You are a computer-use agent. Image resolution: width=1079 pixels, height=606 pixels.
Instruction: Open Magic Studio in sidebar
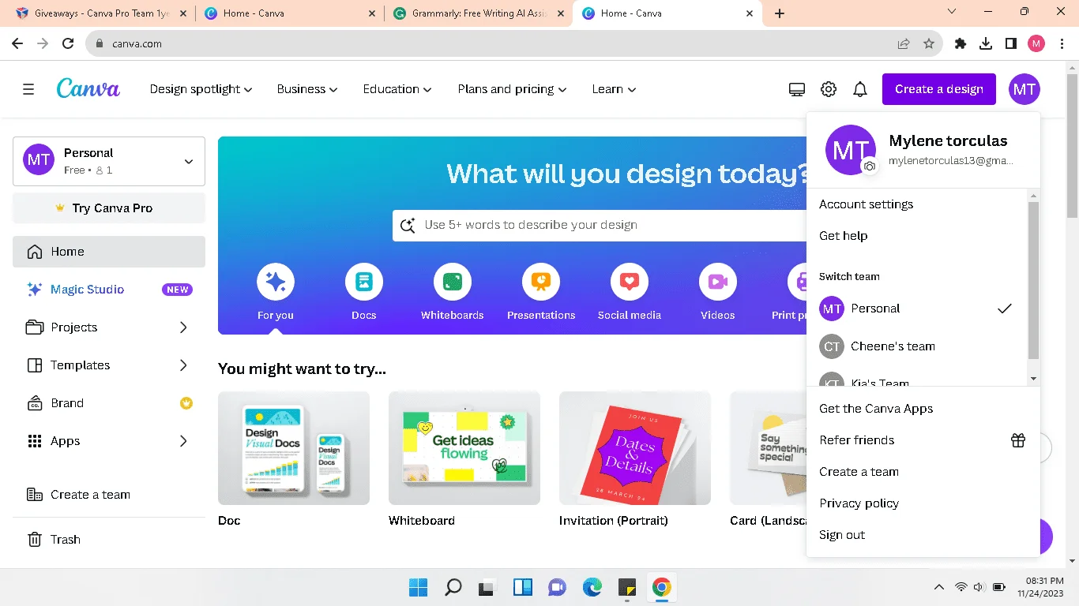pos(109,290)
